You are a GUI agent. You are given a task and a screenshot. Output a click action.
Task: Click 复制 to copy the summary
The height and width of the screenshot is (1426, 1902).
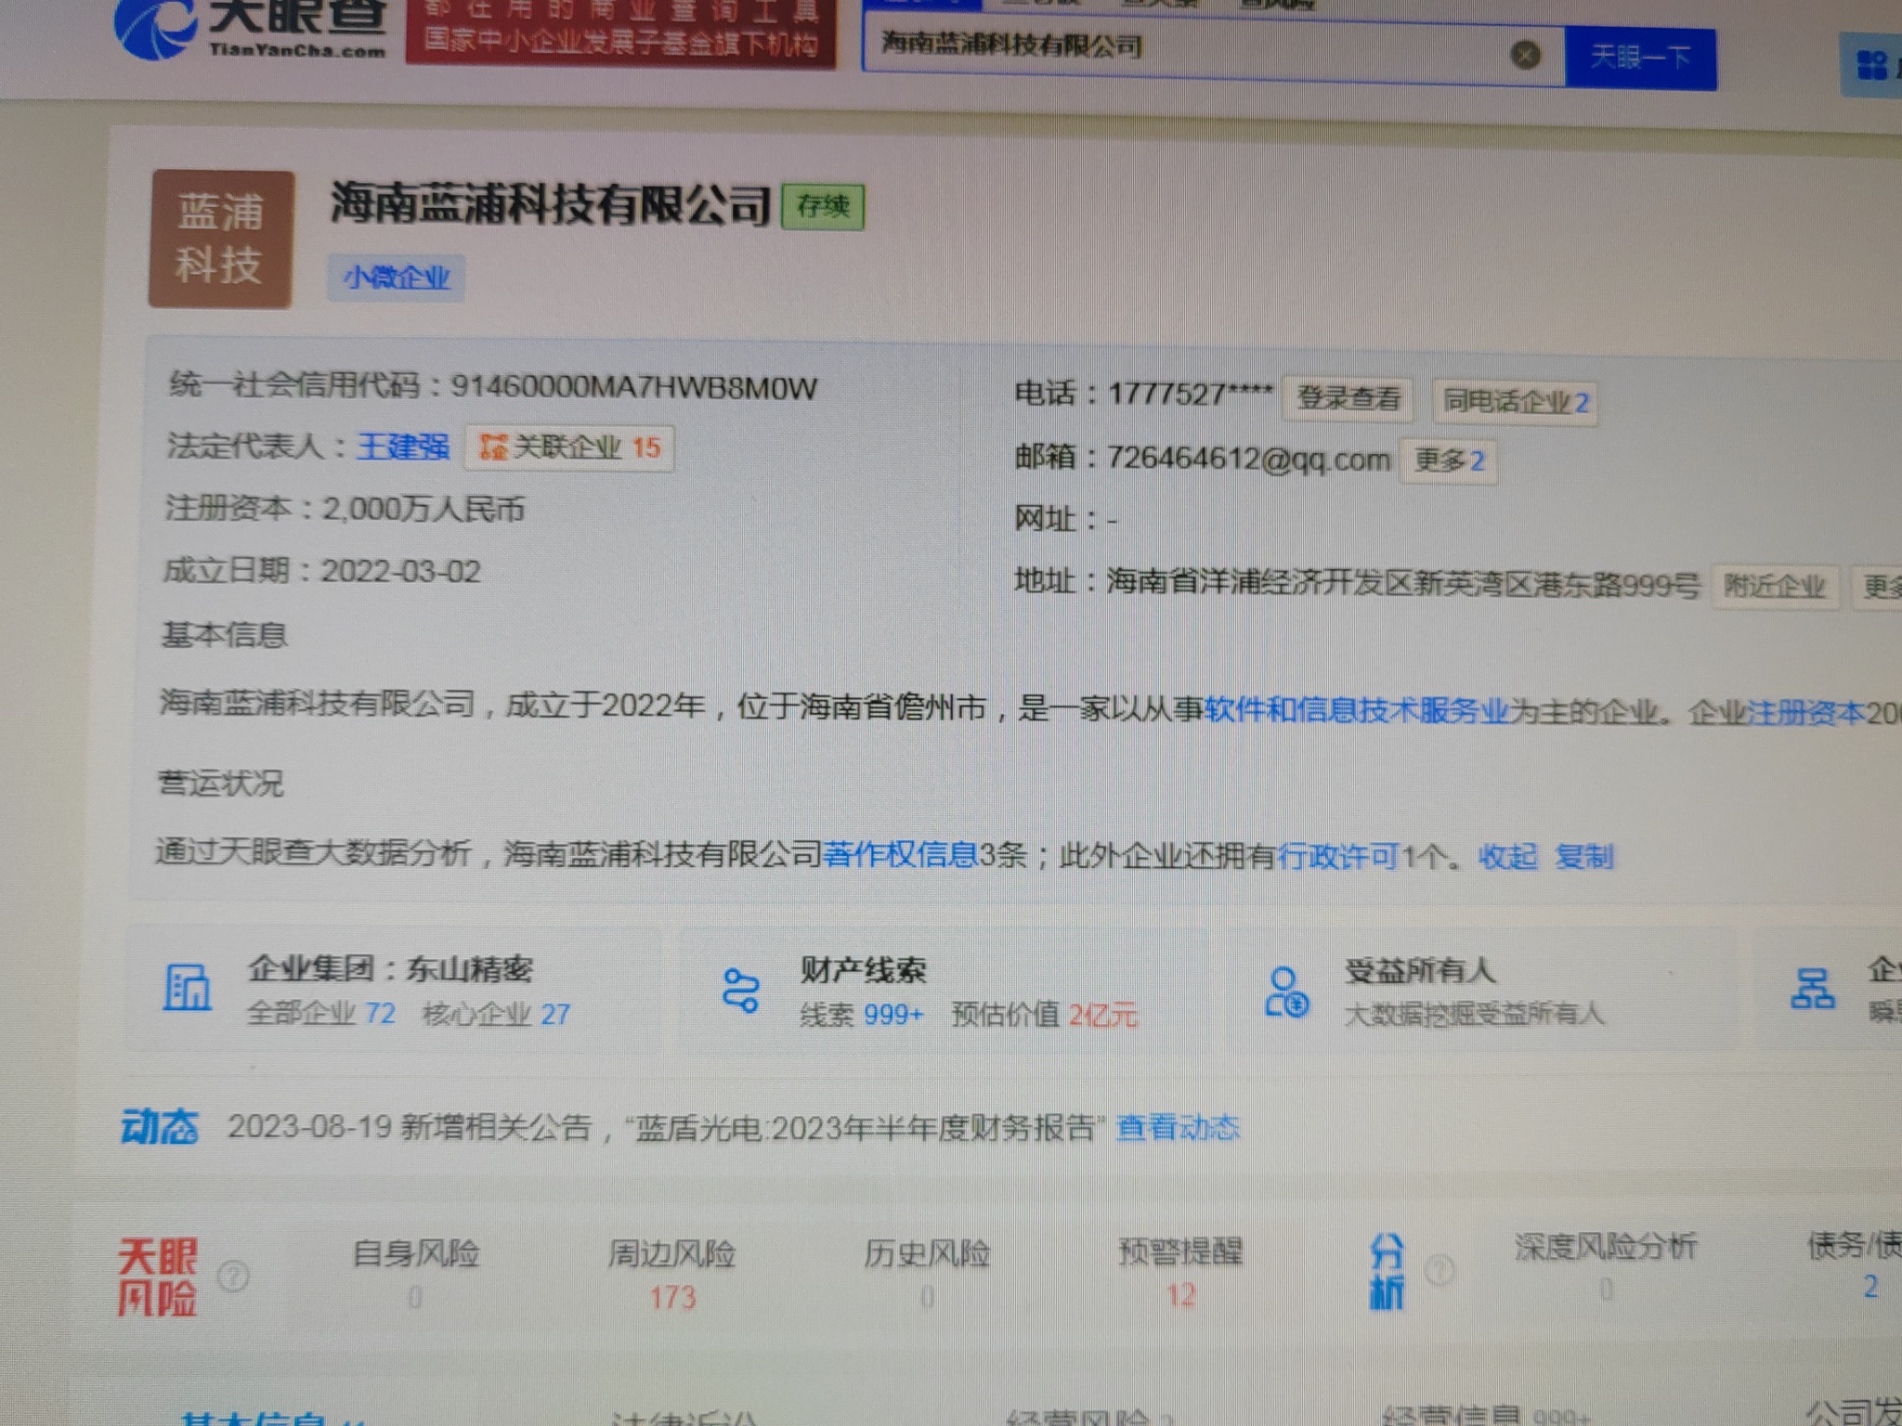coord(1583,856)
